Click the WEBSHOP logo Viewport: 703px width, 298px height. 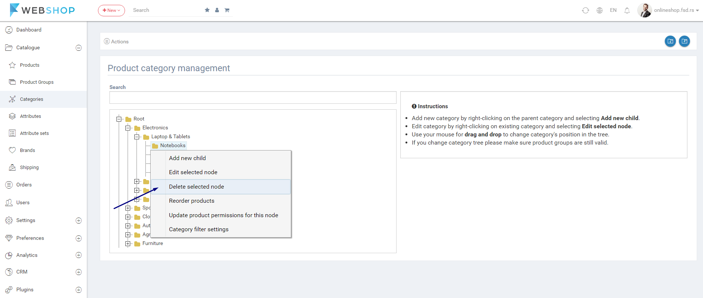click(x=42, y=10)
